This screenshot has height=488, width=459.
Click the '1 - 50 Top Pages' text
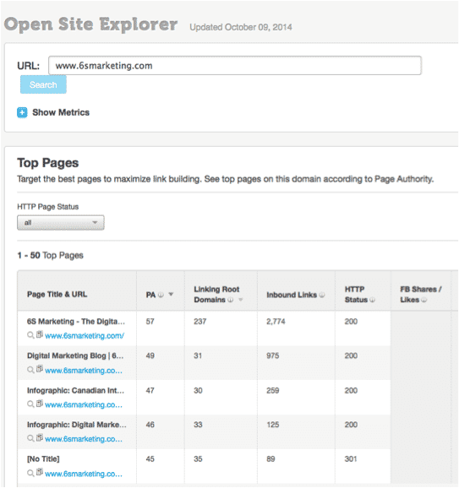point(50,256)
